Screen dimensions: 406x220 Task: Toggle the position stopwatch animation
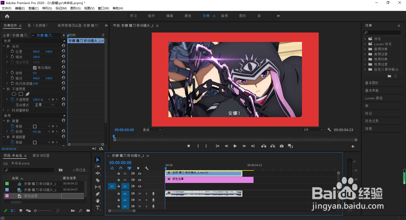point(12,51)
